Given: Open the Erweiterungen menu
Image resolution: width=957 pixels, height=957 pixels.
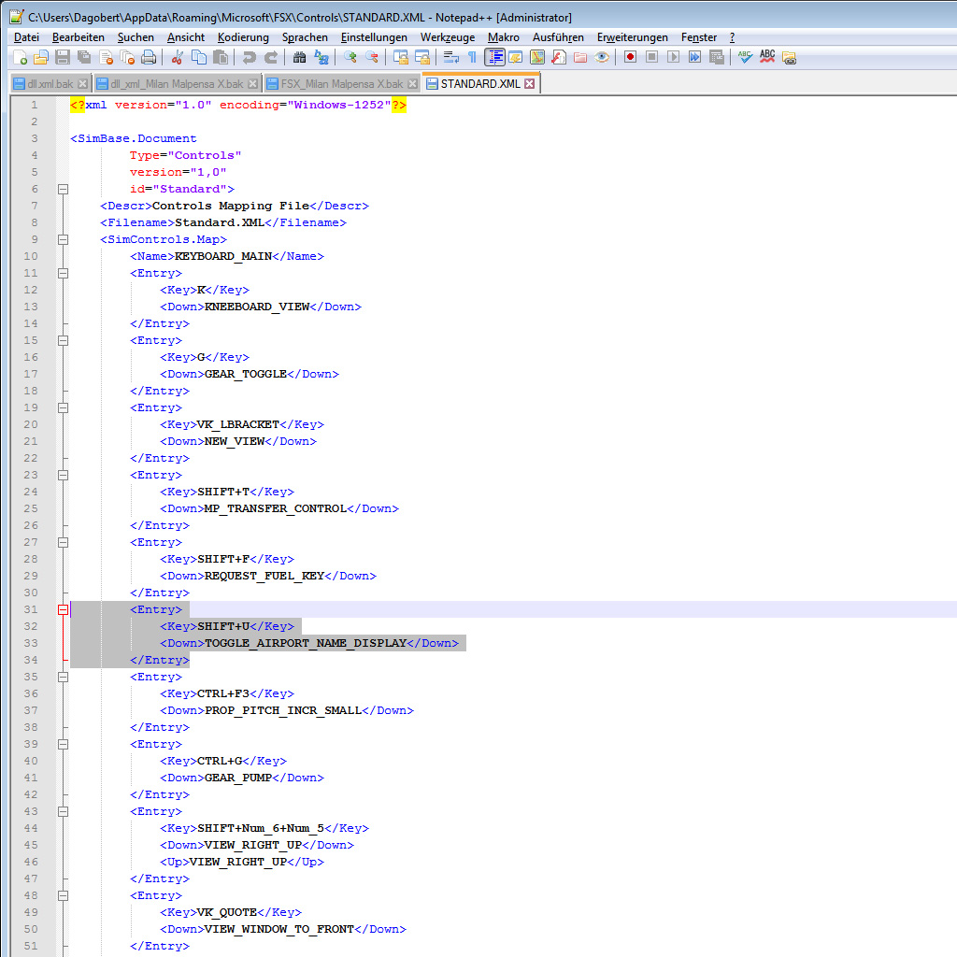Looking at the screenshot, I should 632,37.
